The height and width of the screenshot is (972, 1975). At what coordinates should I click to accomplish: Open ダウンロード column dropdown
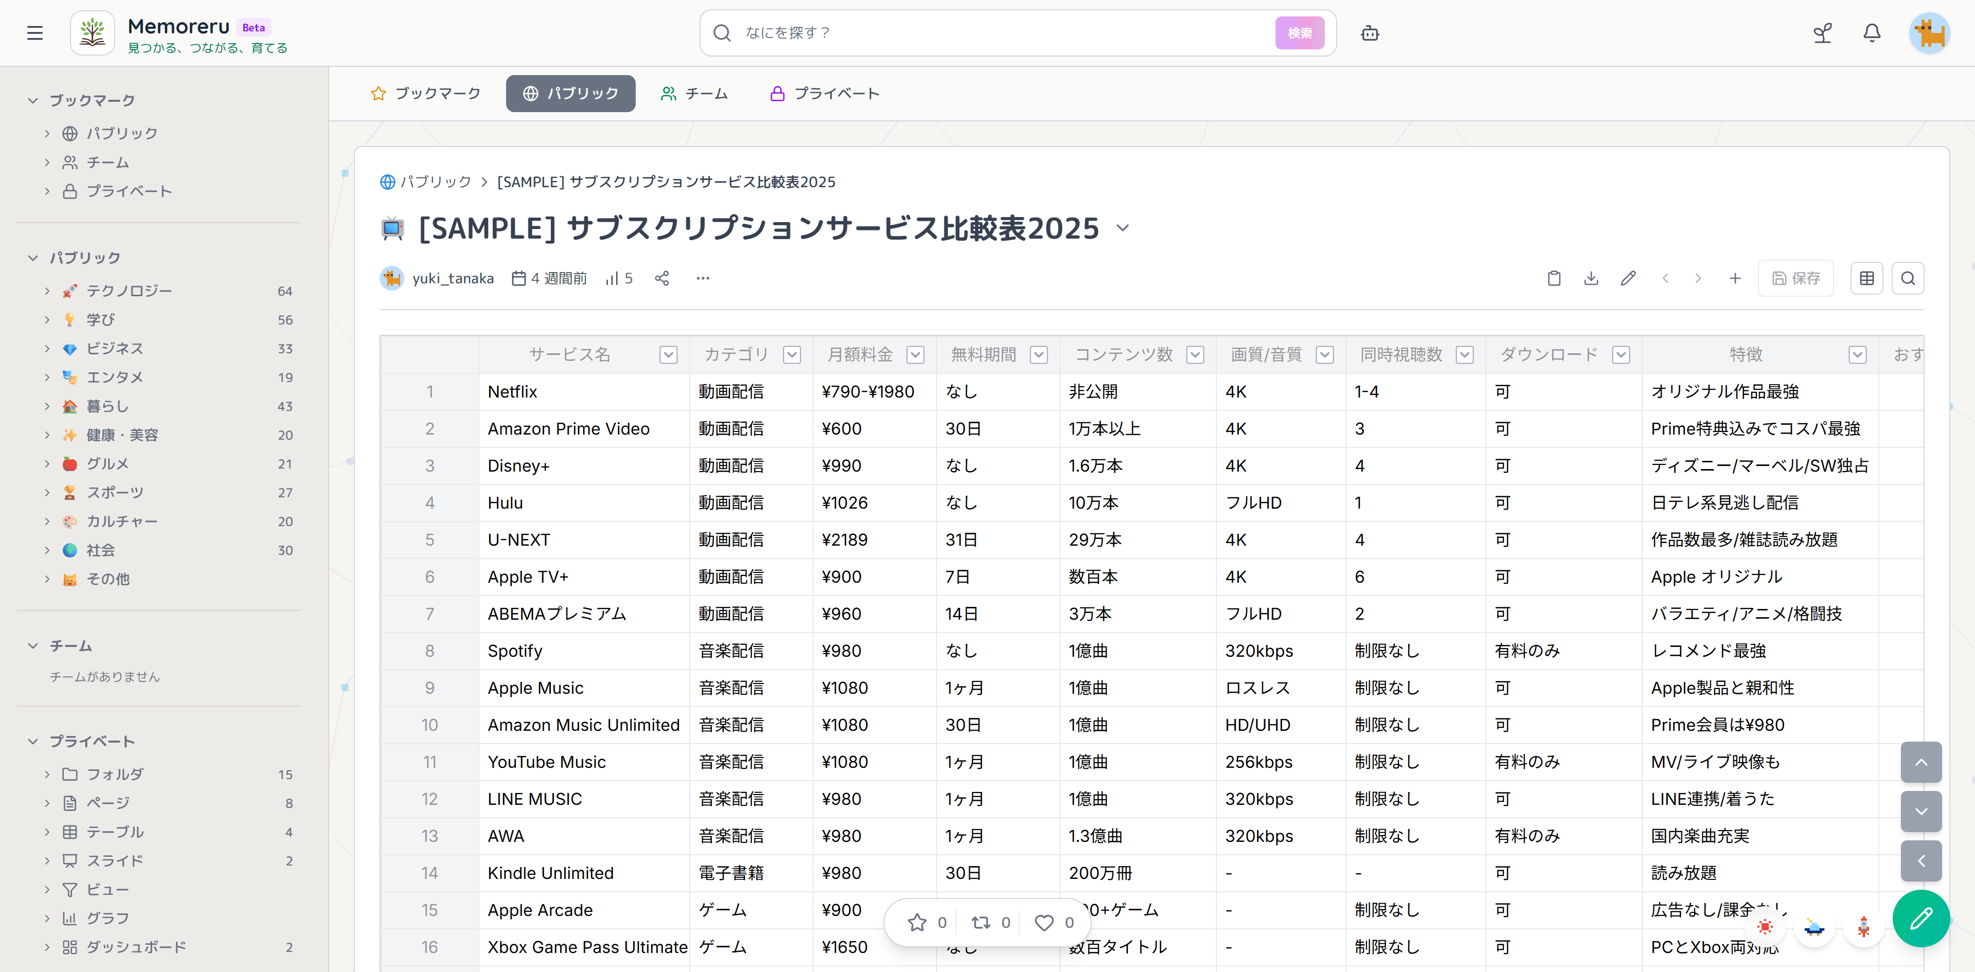click(1621, 355)
